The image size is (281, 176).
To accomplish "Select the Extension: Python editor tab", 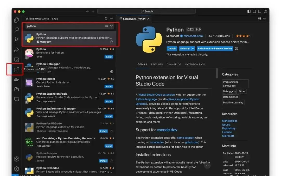I will [x=134, y=19].
